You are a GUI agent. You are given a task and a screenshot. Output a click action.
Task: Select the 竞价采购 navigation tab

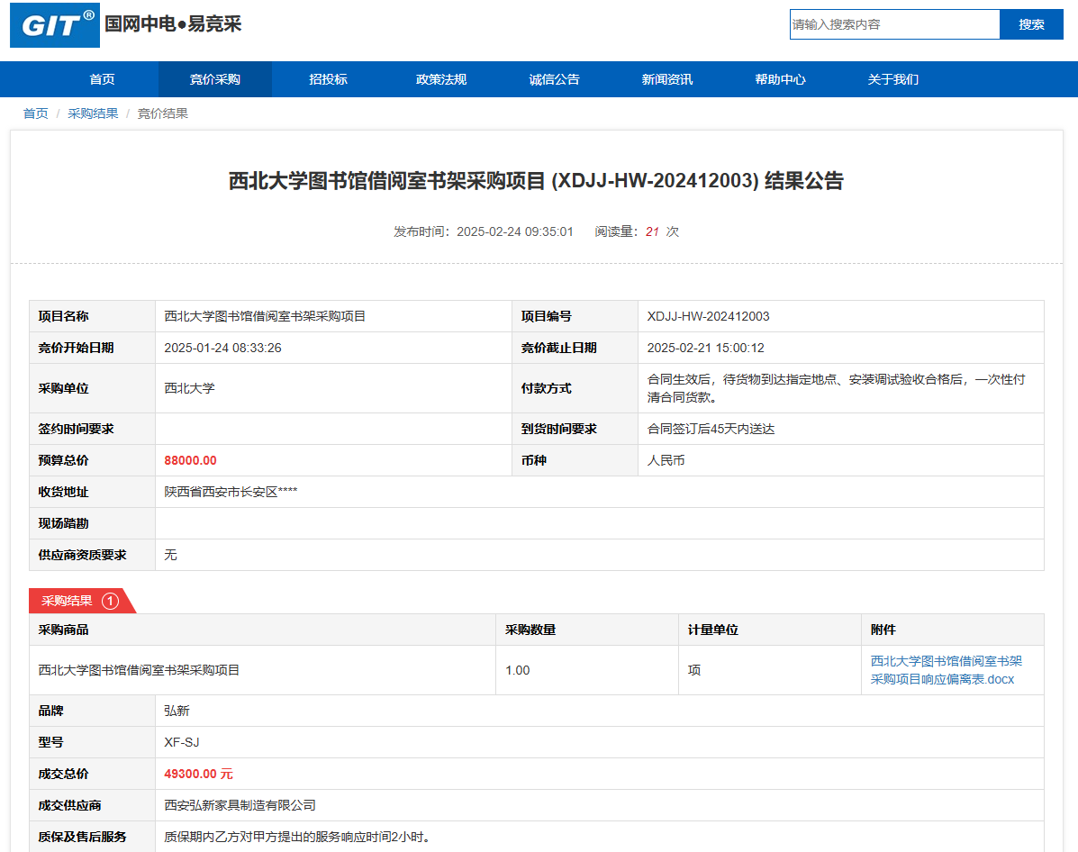pos(214,79)
